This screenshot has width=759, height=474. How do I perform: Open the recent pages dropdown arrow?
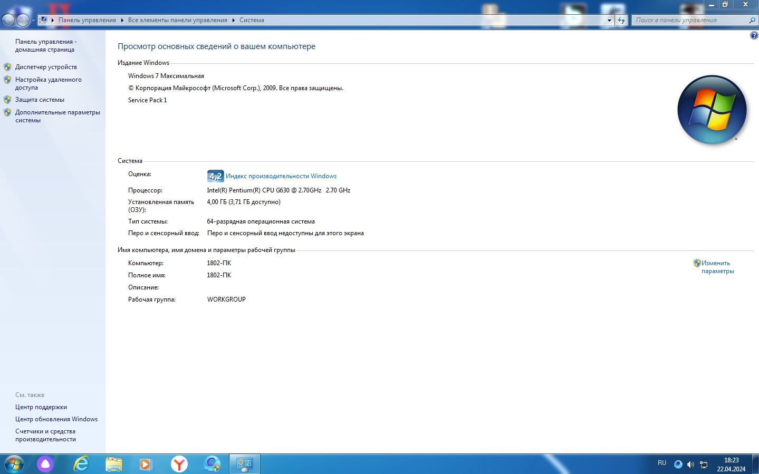[33, 20]
